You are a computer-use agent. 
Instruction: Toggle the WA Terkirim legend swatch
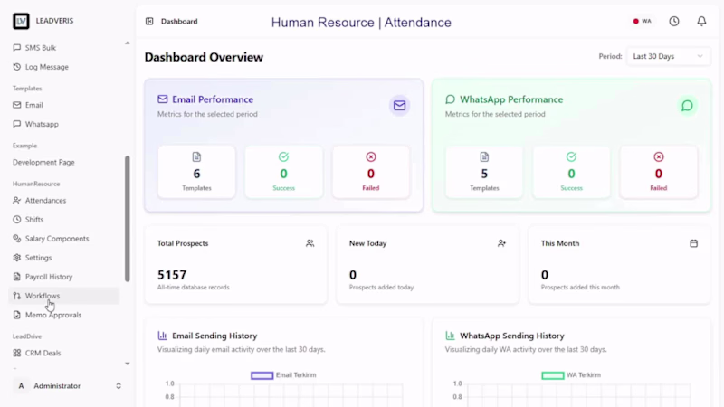552,375
